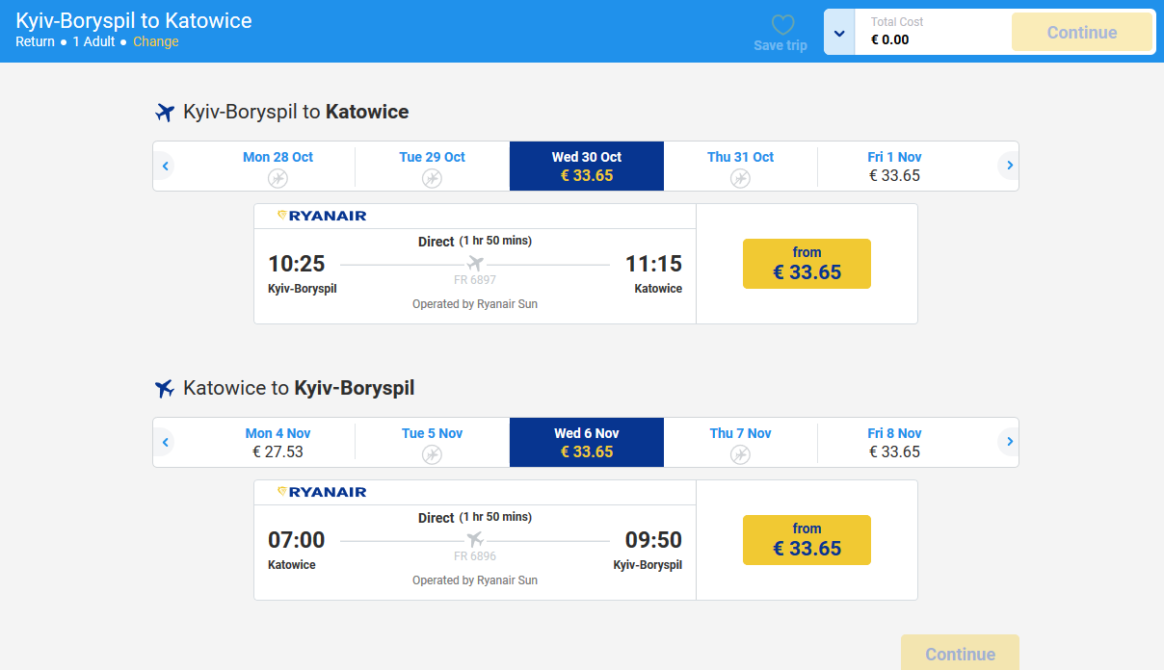1164x670 pixels.
Task: Click the Save trip heart icon
Action: [x=782, y=25]
